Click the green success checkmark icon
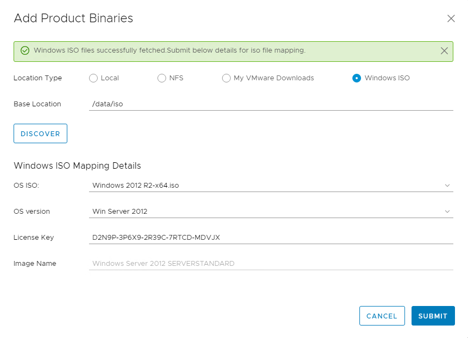This screenshot has width=468, height=338. (x=24, y=50)
